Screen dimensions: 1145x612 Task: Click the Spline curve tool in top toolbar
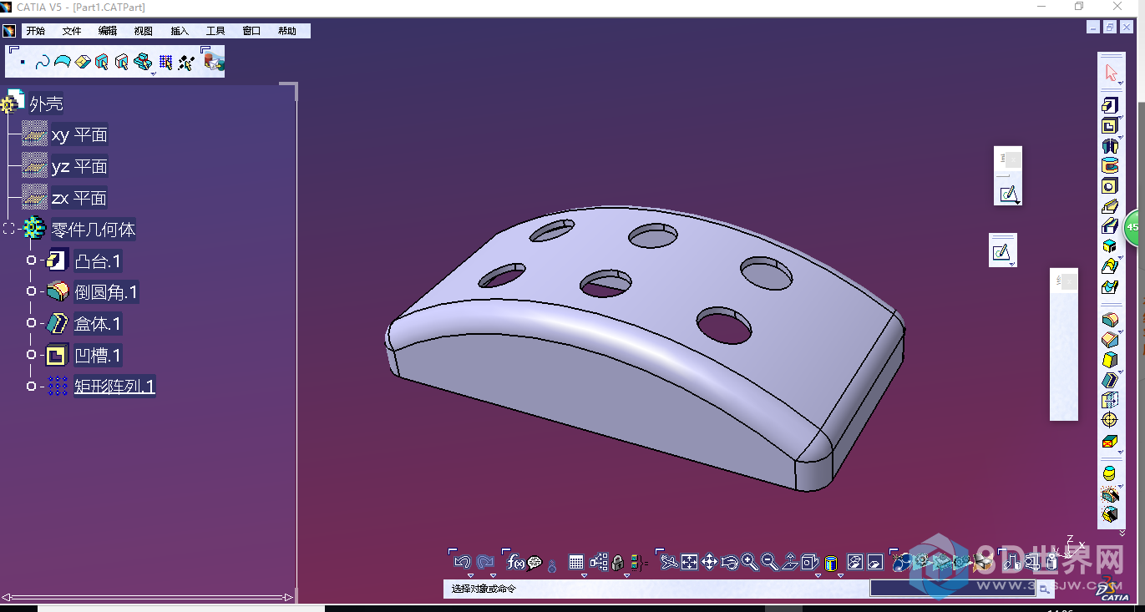coord(43,63)
